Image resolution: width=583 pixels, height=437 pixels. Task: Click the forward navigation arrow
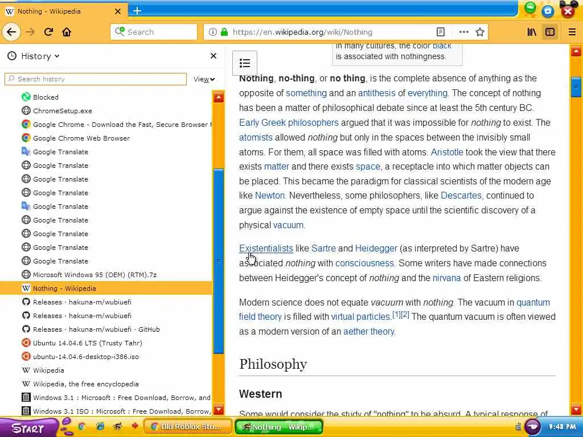click(30, 32)
